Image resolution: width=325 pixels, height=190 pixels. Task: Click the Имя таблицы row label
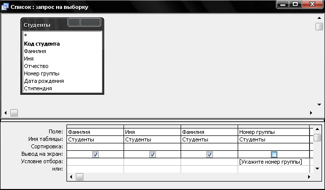46,139
